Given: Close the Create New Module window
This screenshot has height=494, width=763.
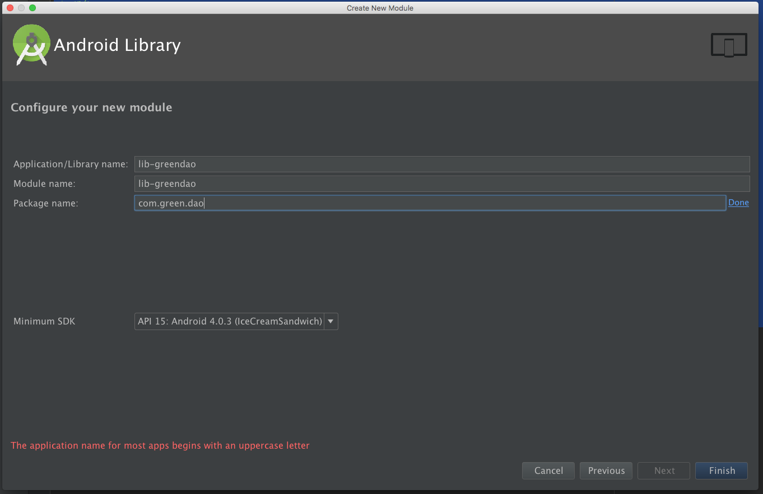Looking at the screenshot, I should click(x=10, y=8).
